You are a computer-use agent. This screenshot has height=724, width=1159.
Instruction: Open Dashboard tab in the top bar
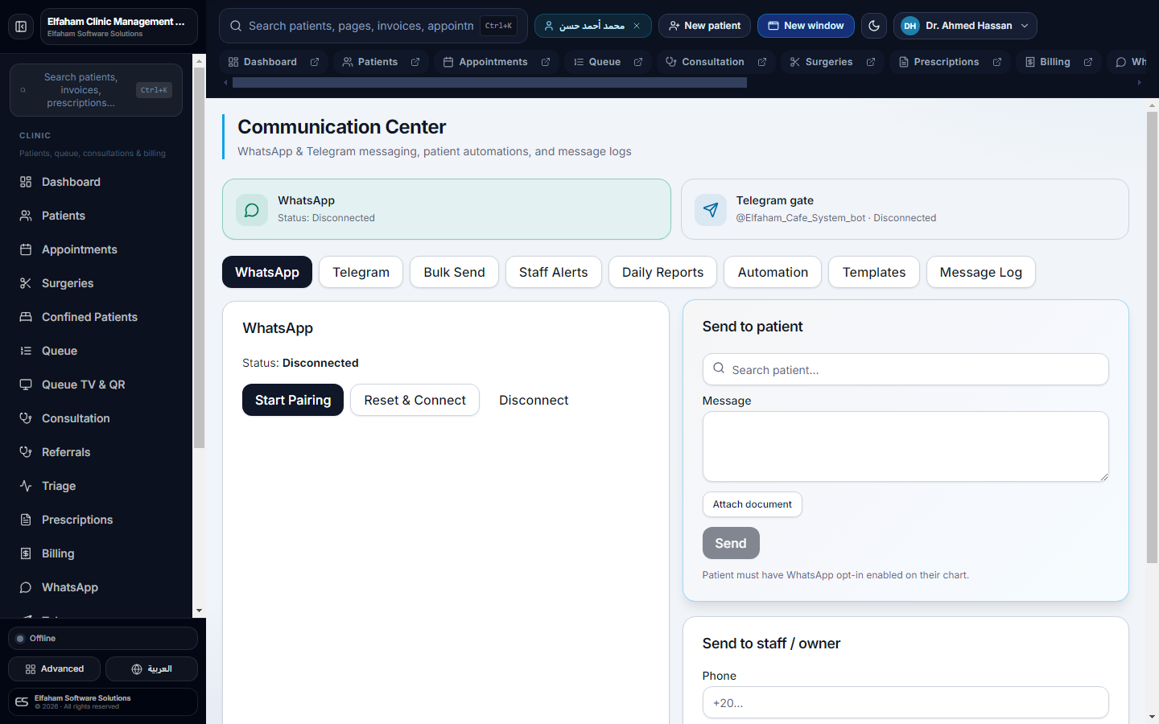point(262,62)
